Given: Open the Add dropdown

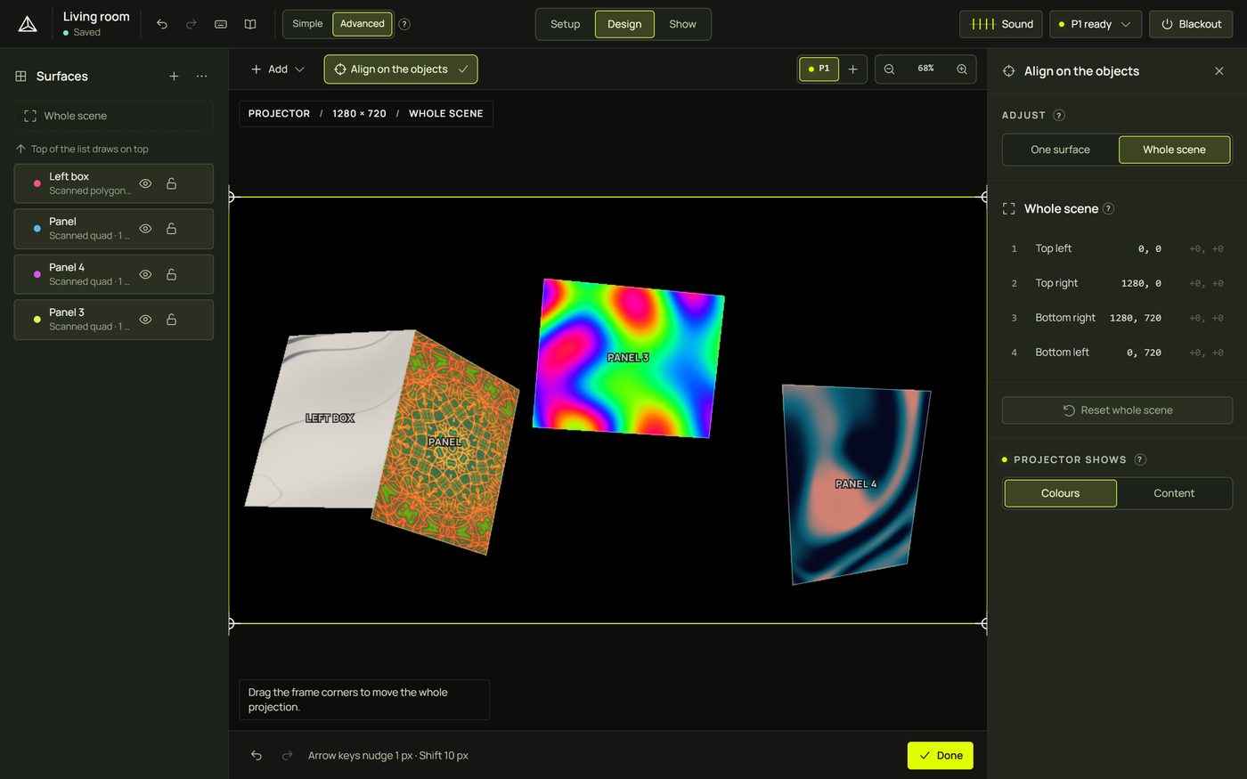Looking at the screenshot, I should pos(277,69).
